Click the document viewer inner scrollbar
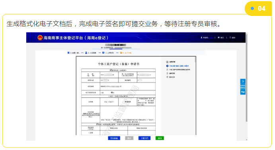 (195, 60)
